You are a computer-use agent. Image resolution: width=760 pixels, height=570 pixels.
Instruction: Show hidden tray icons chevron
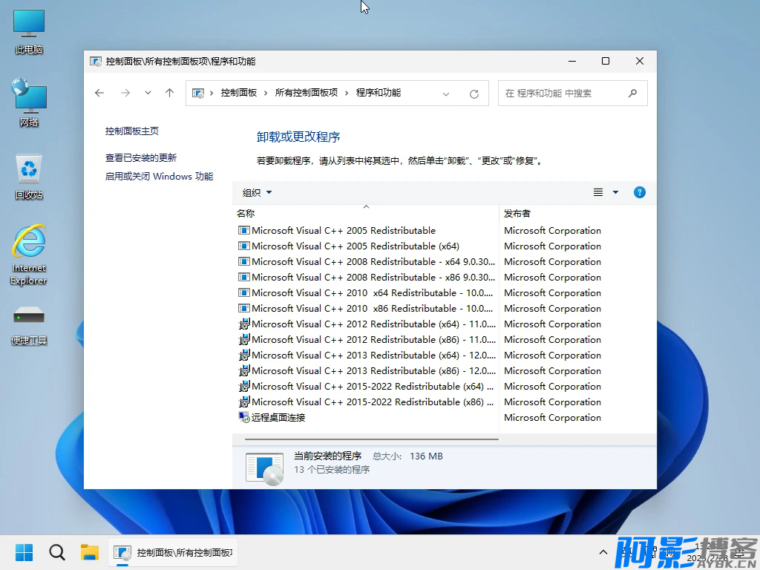click(603, 552)
